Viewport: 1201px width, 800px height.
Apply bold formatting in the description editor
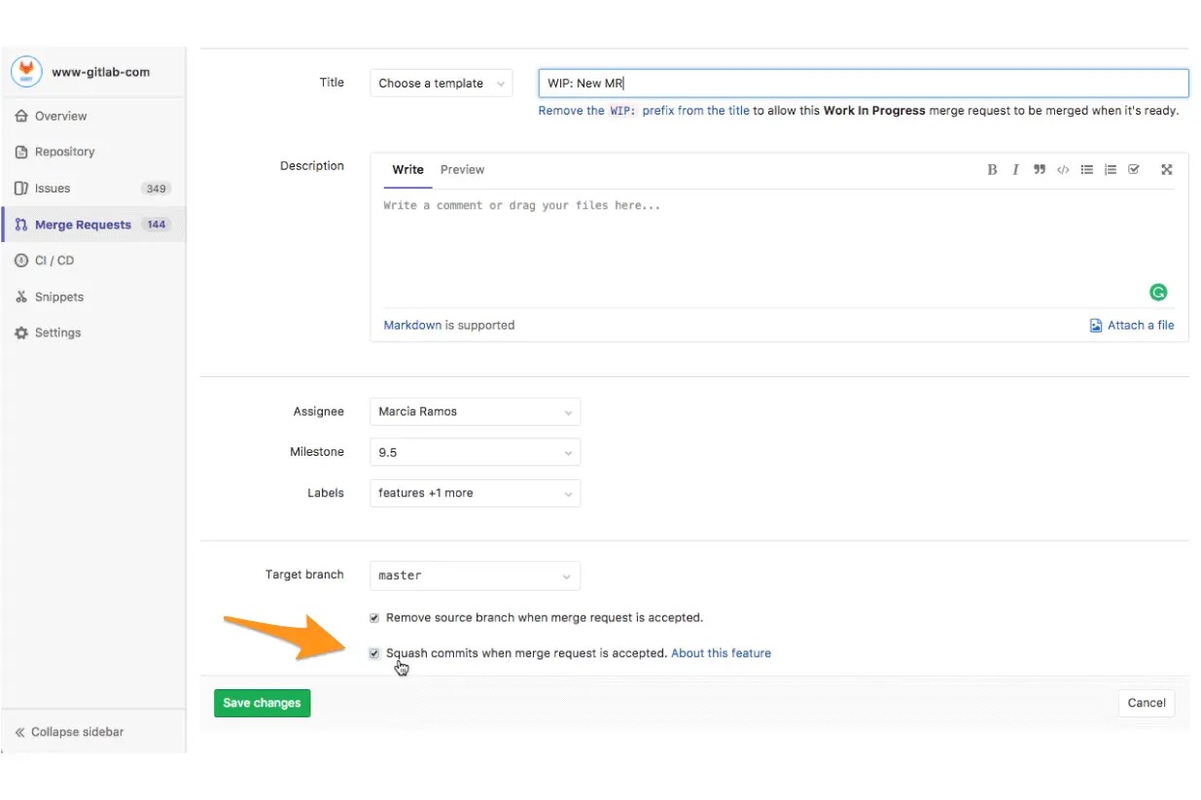[991, 169]
